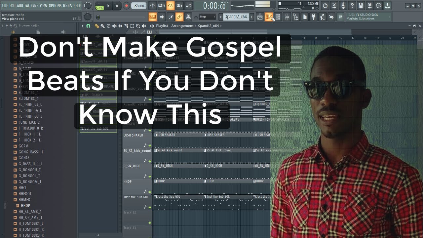The width and height of the screenshot is (423, 238).
Task: Open the playlist options menu arrow
Action: [x=83, y=26]
